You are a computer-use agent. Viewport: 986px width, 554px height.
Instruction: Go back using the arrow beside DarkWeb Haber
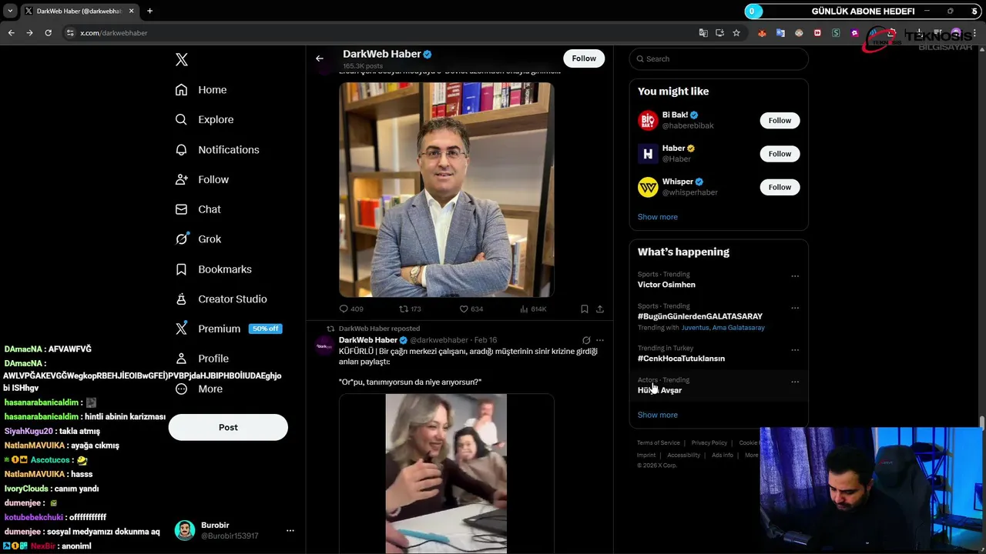(x=319, y=58)
